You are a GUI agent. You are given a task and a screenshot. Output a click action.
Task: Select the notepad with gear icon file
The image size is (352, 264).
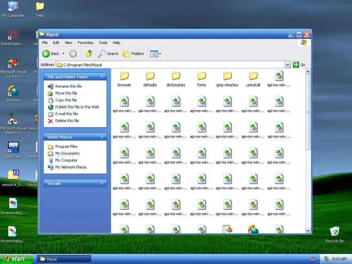227,229
